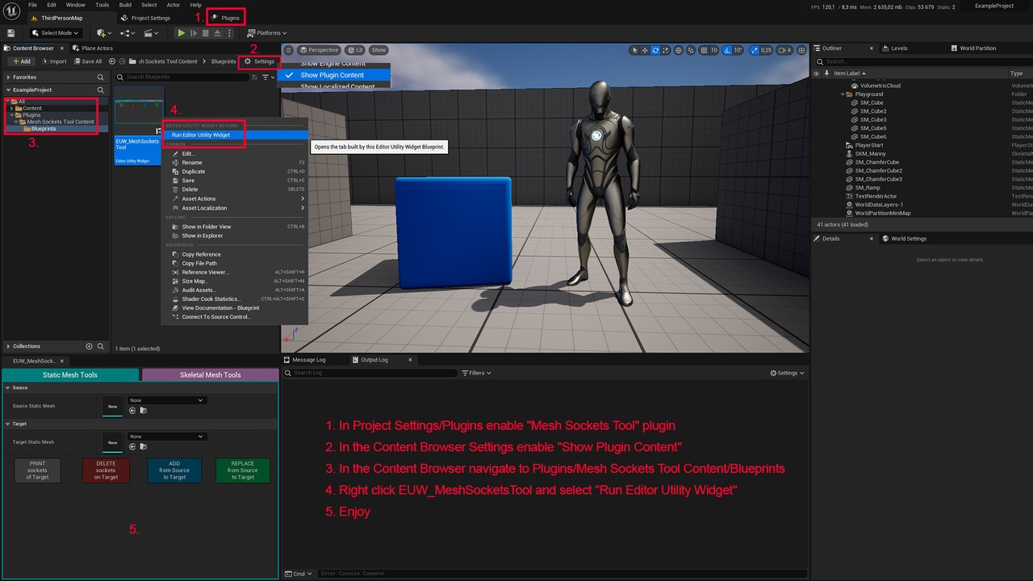Open the Lit view mode menu
This screenshot has height=581, width=1033.
(355, 50)
